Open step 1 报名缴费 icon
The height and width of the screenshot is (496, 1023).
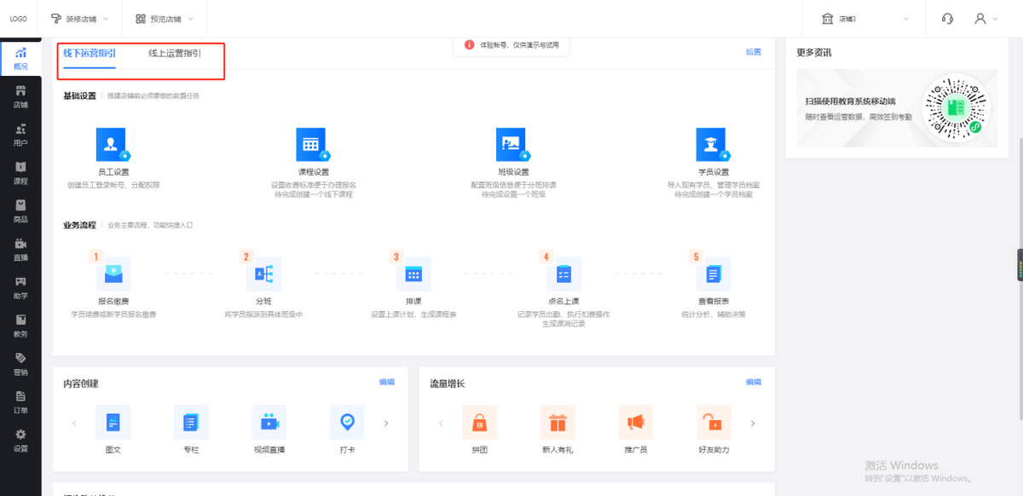[113, 274]
